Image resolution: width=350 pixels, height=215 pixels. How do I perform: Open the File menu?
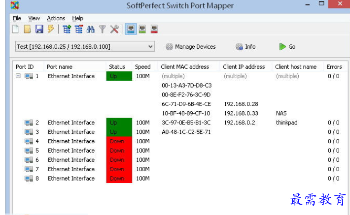click(17, 18)
